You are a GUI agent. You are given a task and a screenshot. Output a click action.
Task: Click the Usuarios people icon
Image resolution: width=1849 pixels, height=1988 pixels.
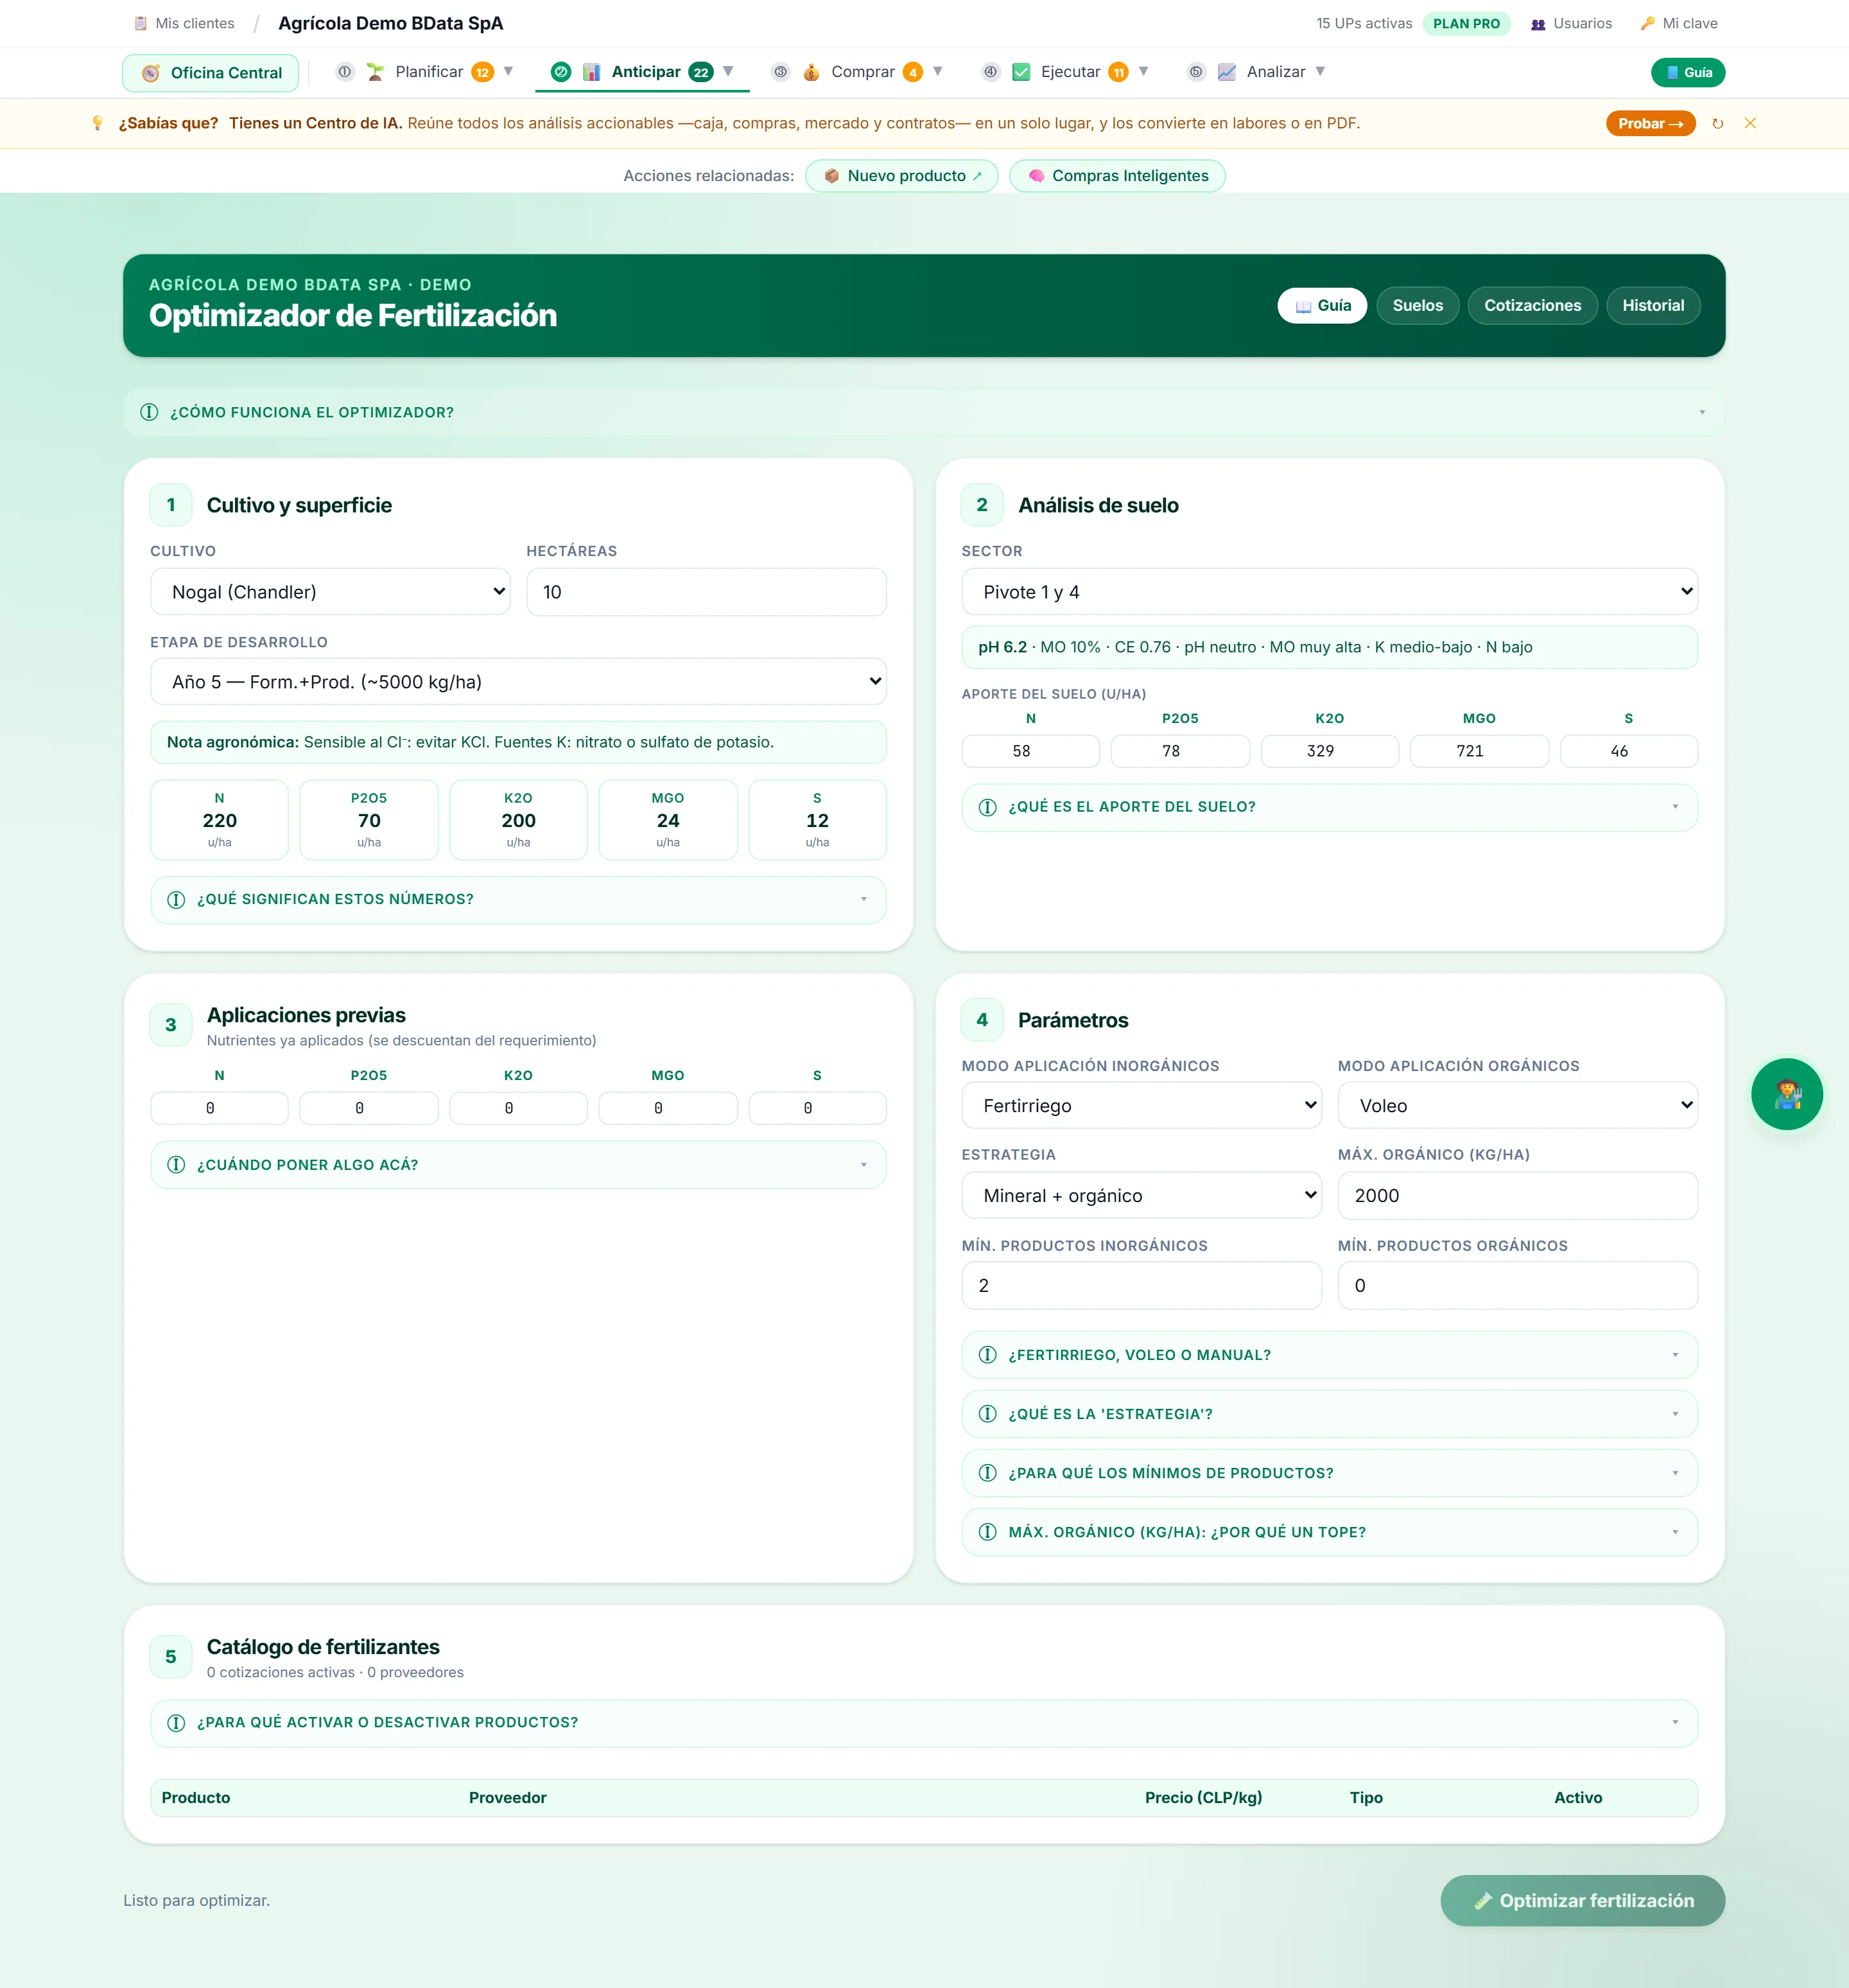click(1538, 23)
